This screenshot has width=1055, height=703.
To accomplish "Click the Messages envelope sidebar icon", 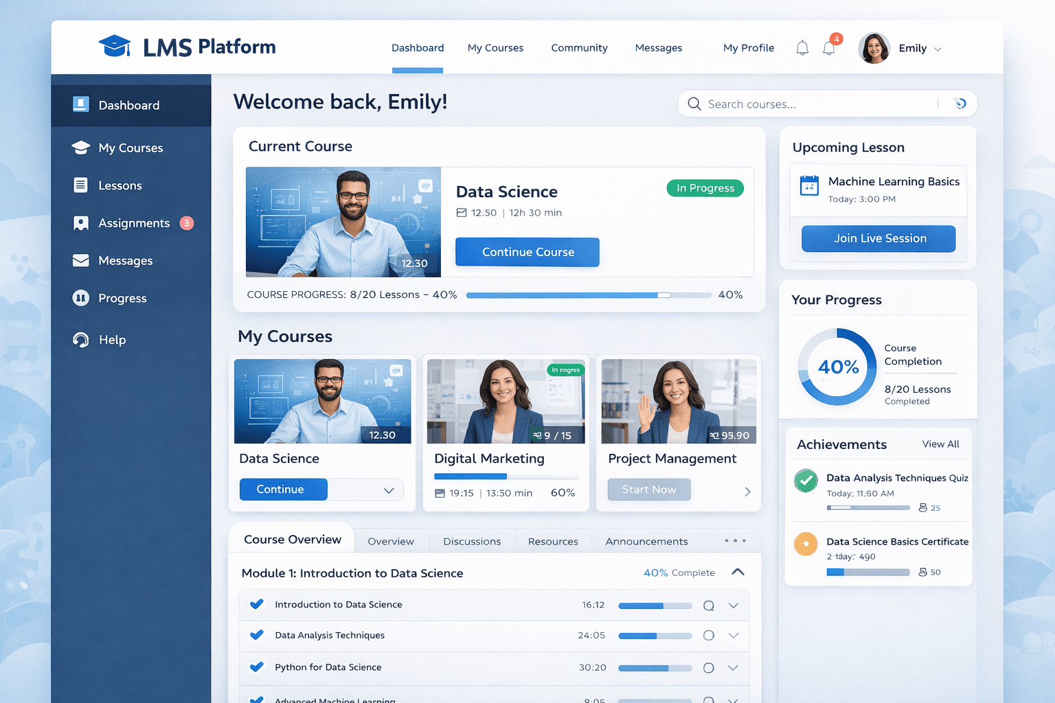I will pyautogui.click(x=80, y=261).
